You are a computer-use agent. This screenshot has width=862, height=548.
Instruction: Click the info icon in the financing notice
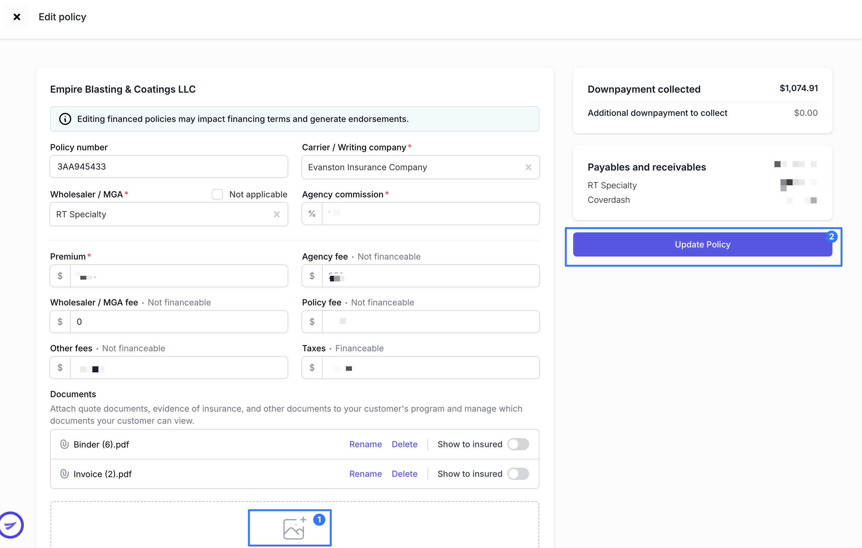tap(65, 119)
